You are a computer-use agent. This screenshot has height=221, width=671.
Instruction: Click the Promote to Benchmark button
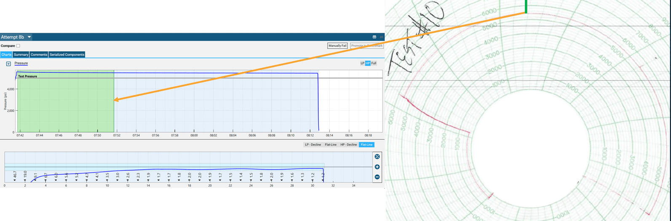[366, 45]
